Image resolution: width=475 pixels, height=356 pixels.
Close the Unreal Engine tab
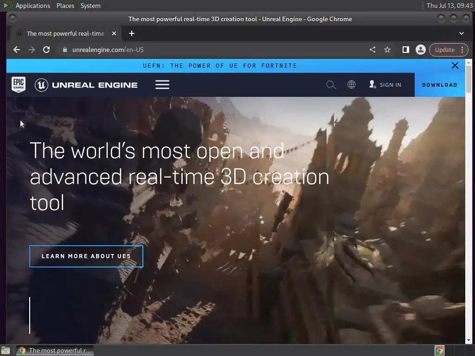[114, 33]
